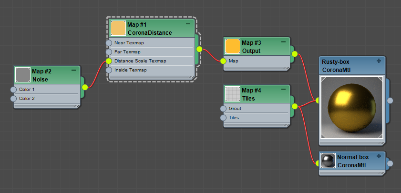Click the Tiles node grid preview thumbnail

click(233, 94)
